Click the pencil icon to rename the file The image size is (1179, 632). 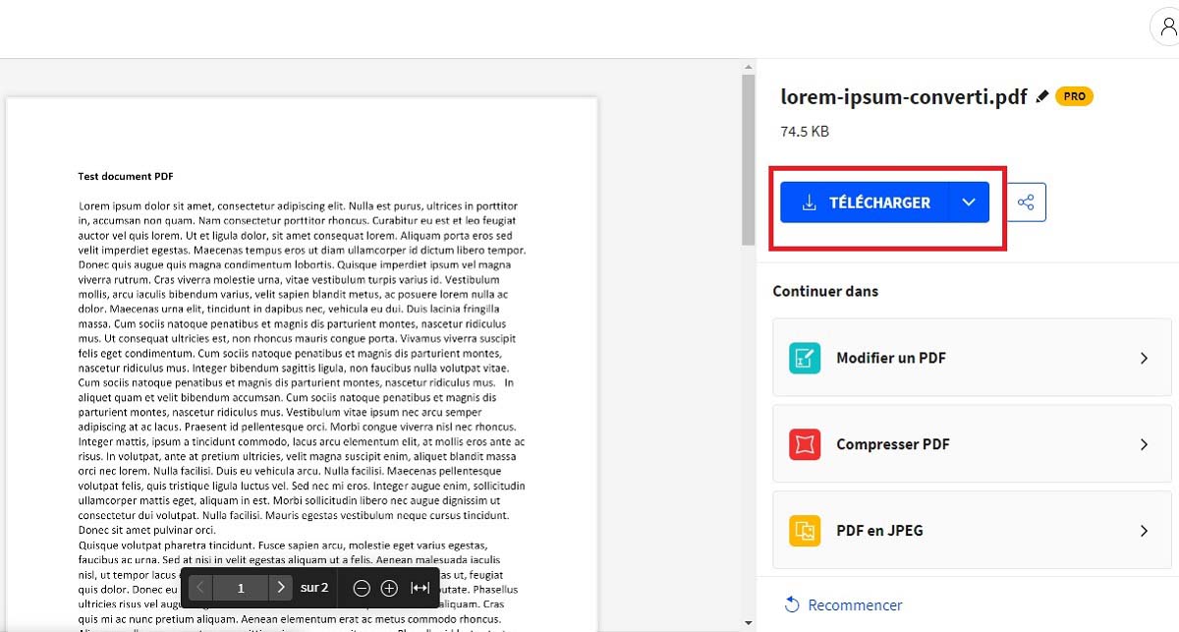click(1041, 95)
